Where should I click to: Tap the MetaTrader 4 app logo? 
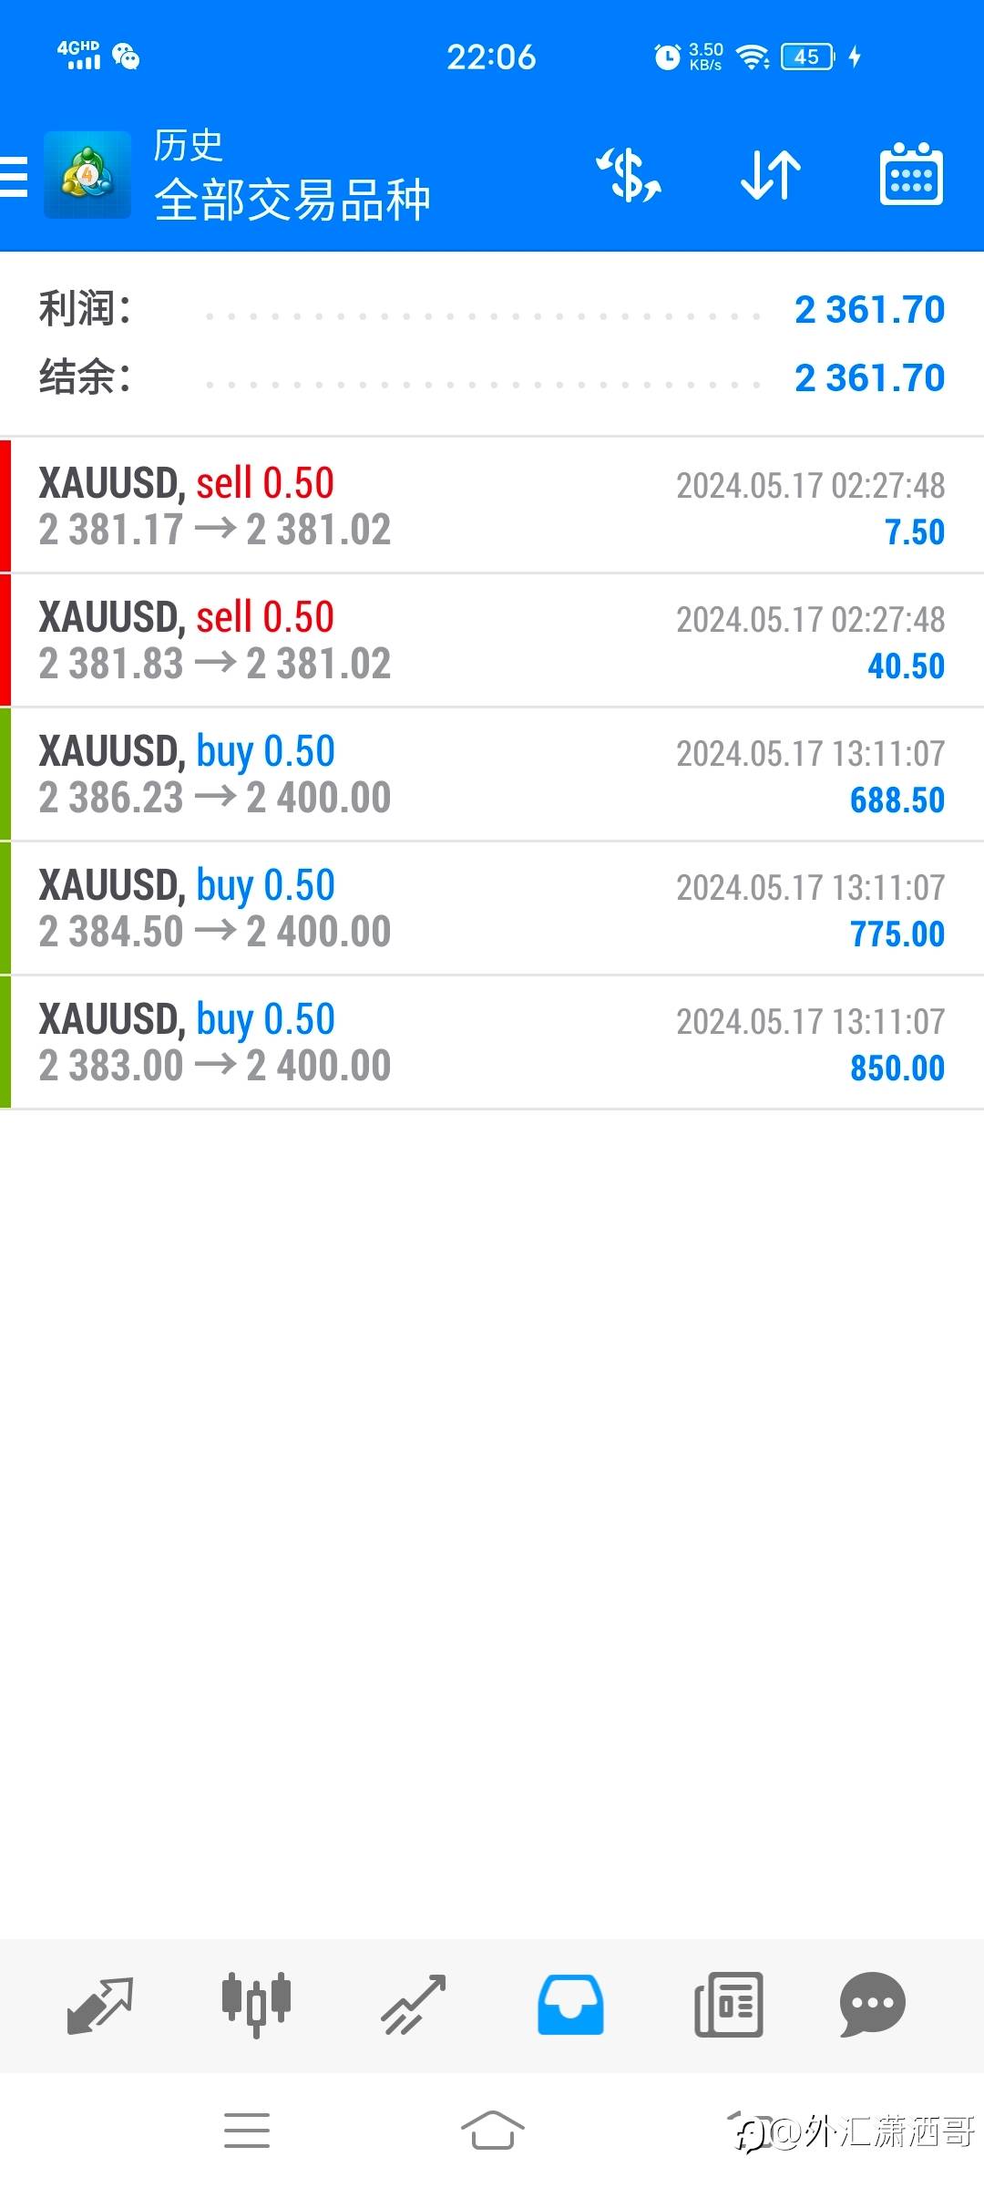87,175
